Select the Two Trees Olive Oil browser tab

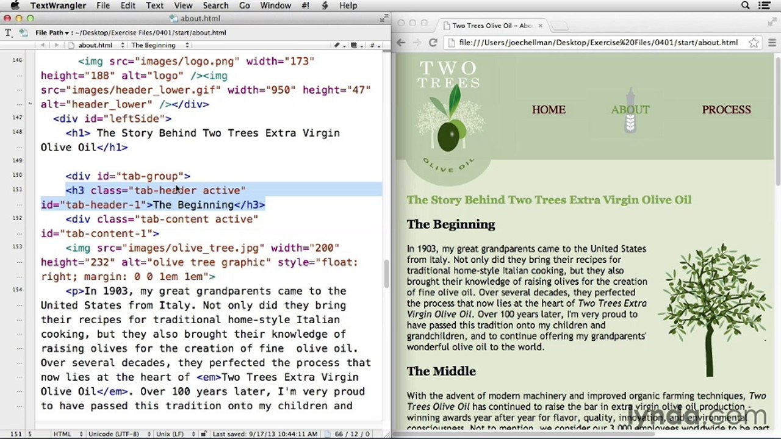[x=492, y=26]
